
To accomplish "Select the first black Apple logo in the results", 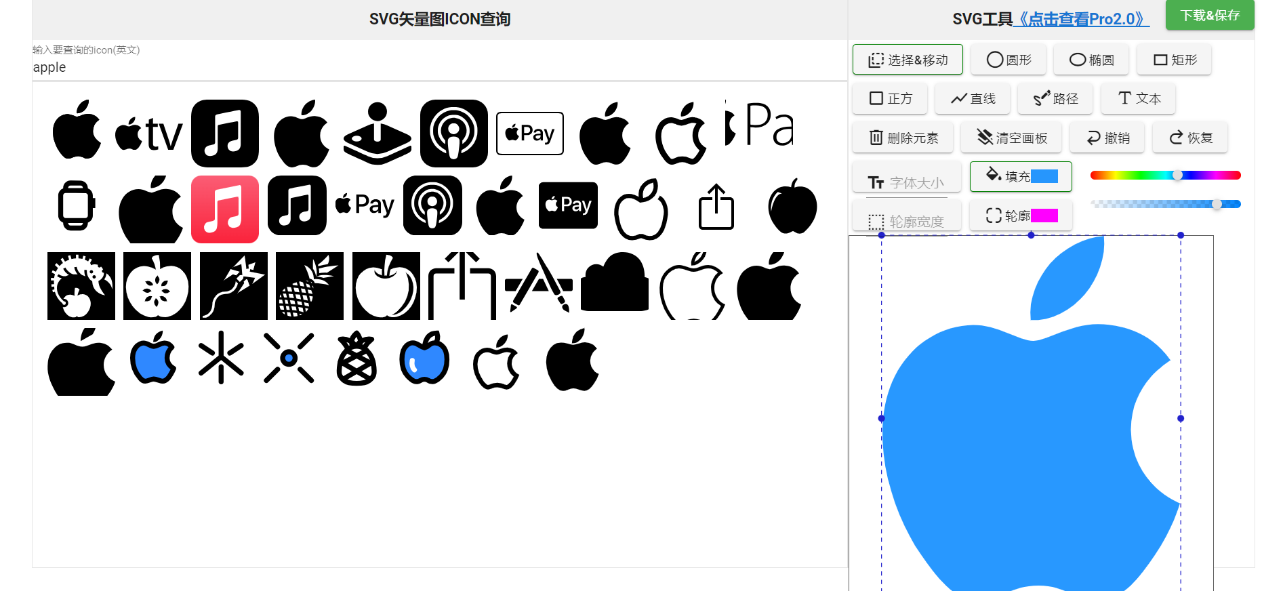I will point(77,129).
